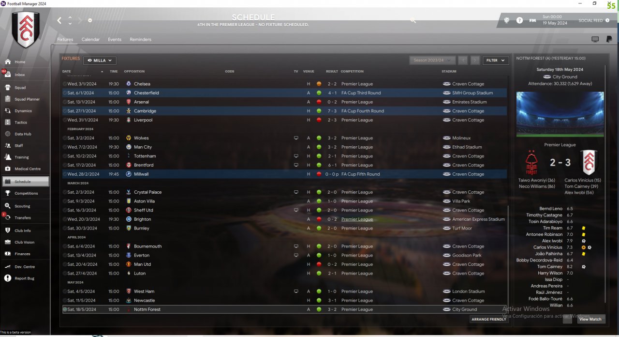The image size is (619, 337).
Task: Open Finances in the sidebar
Action: click(25, 254)
